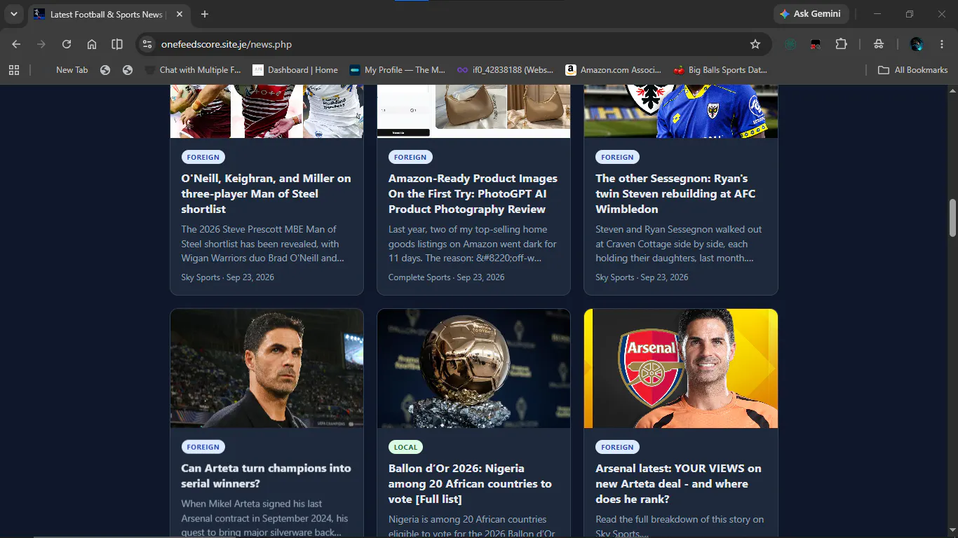This screenshot has height=538, width=958.
Task: Open the green circular extension icon
Action: click(x=790, y=44)
